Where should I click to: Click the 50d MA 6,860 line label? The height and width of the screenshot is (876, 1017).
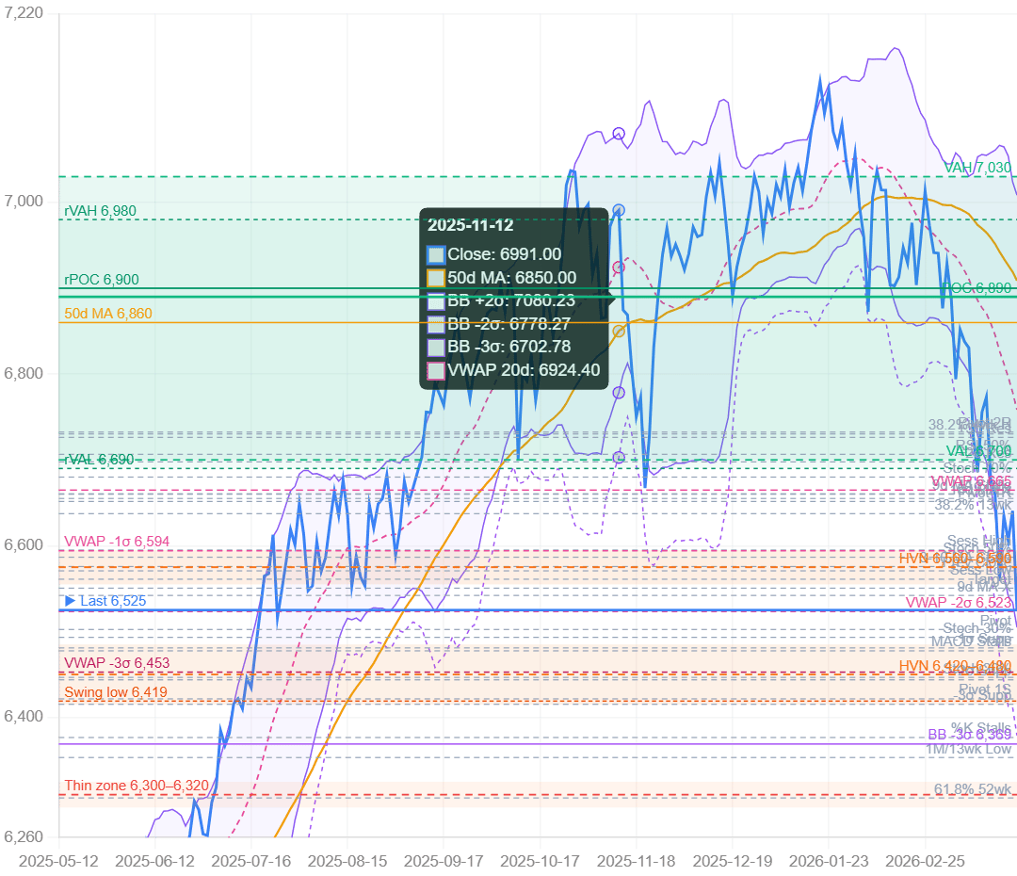107,314
